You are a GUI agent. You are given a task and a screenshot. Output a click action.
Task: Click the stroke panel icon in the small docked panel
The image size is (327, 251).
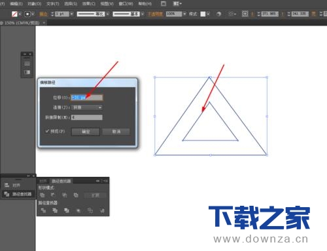coord(27,64)
